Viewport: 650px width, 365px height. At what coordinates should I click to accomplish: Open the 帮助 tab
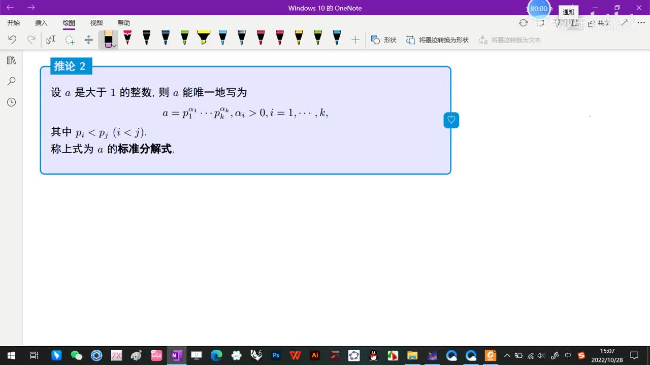[x=124, y=23]
